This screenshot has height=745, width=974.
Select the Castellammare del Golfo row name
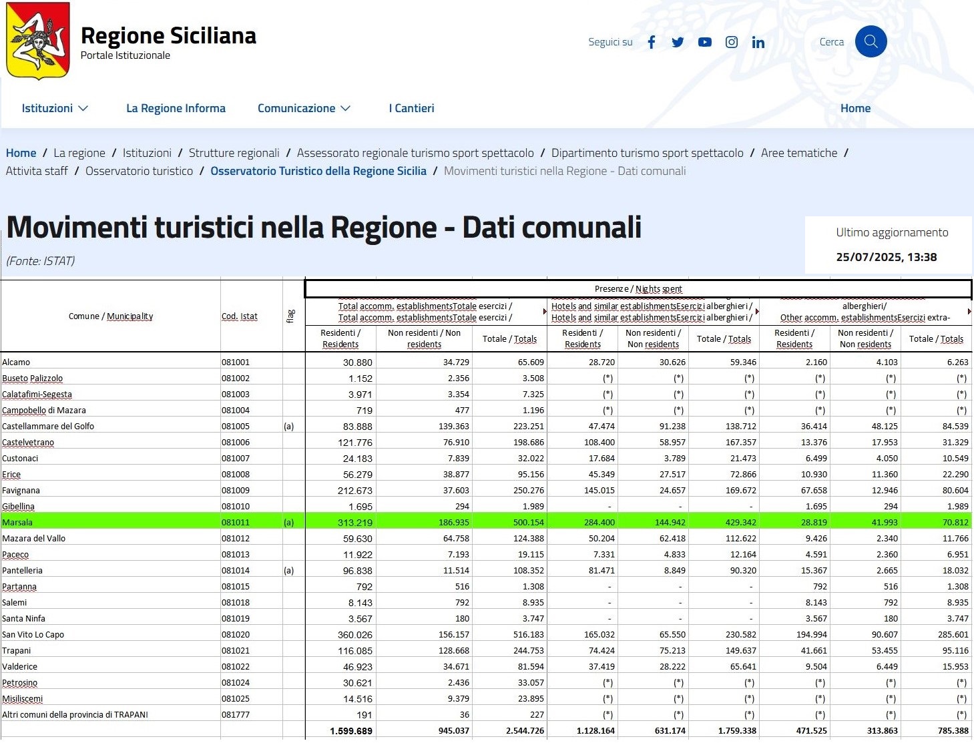pos(48,427)
